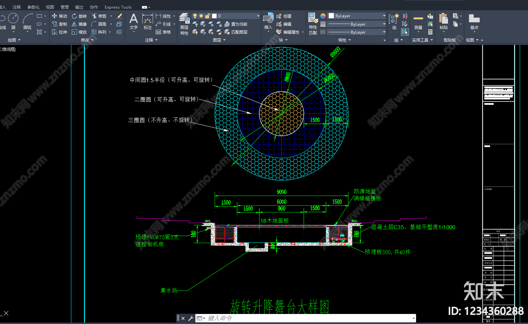Open the 输出 (Output) ribbon tab
The width and height of the screenshot is (528, 324).
[x=79, y=7]
